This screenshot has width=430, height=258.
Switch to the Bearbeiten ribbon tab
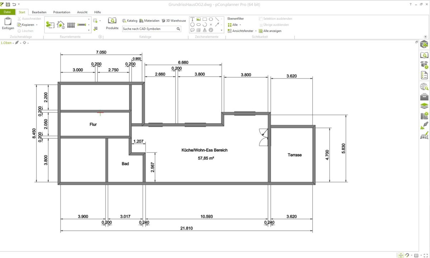pos(39,12)
